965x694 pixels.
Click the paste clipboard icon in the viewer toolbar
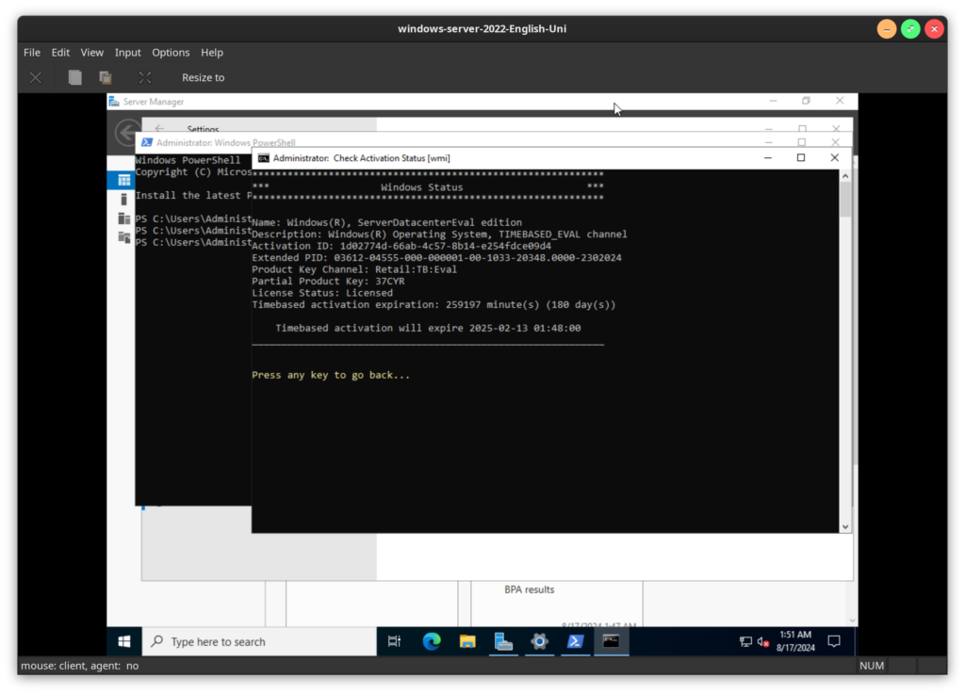tap(106, 78)
